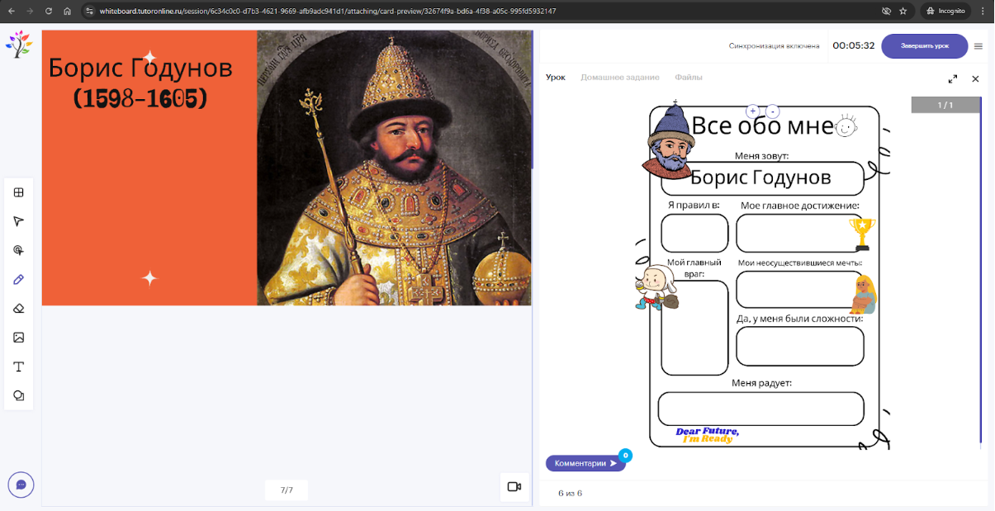The height and width of the screenshot is (511, 995).
Task: Click the (1598-1605) dates on slide
Action: tap(140, 100)
